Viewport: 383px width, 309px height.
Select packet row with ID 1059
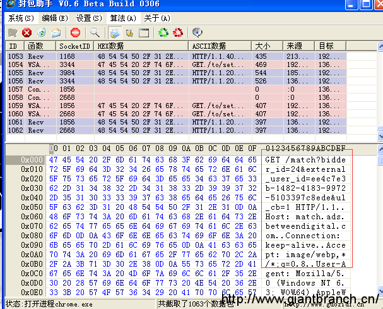tap(176, 106)
